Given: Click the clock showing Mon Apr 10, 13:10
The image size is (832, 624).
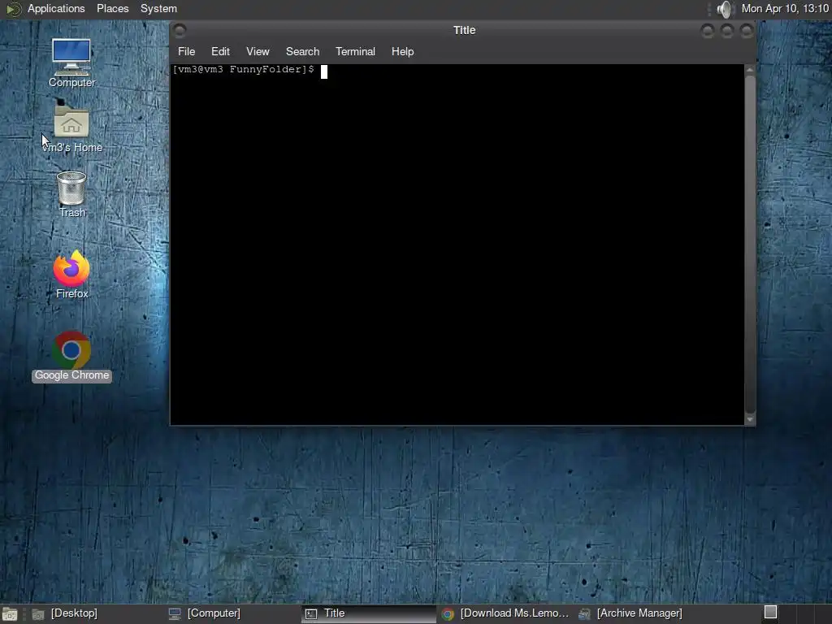Looking at the screenshot, I should coord(785,9).
